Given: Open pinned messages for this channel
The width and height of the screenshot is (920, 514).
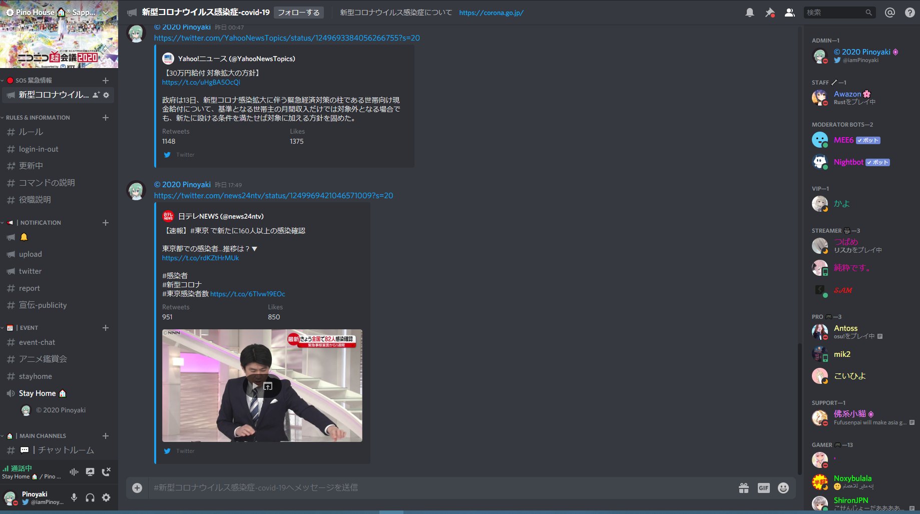Looking at the screenshot, I should pos(770,12).
